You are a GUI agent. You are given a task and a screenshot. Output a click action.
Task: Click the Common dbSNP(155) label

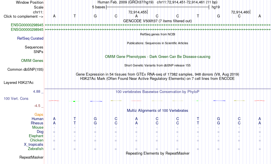[25, 70]
